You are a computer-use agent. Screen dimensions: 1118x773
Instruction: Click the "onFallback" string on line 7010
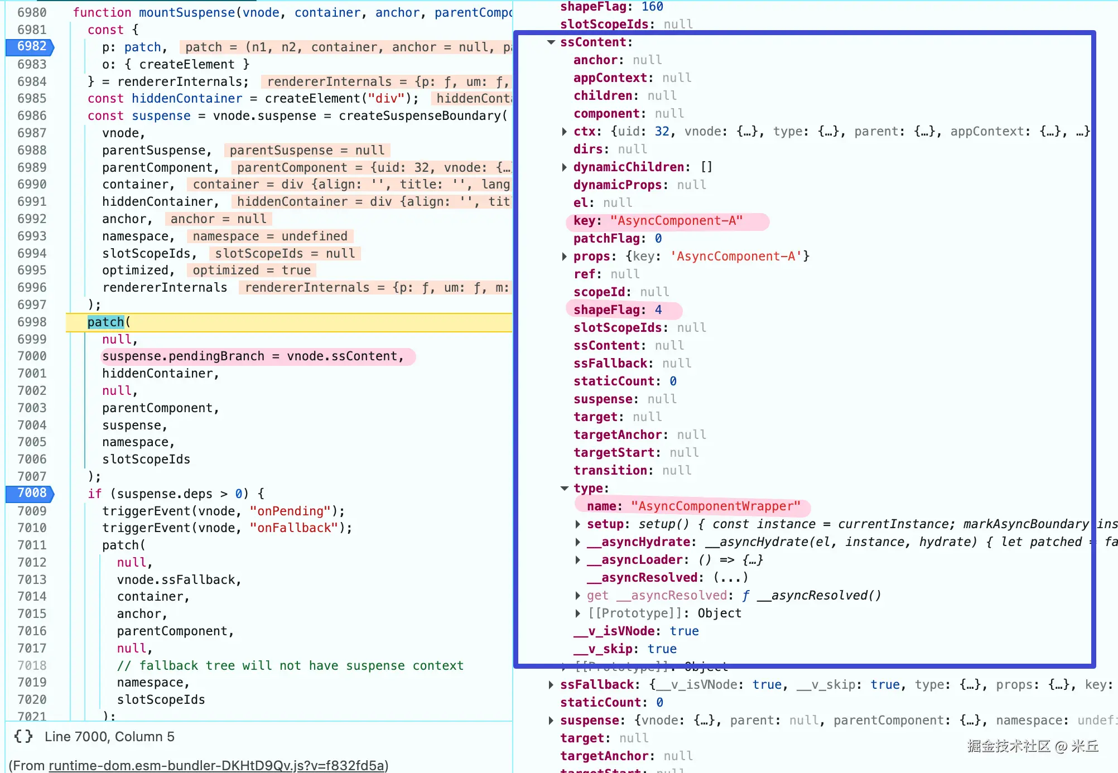tap(294, 528)
